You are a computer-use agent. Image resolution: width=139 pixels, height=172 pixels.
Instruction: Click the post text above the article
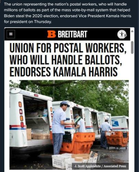tap(68, 13)
